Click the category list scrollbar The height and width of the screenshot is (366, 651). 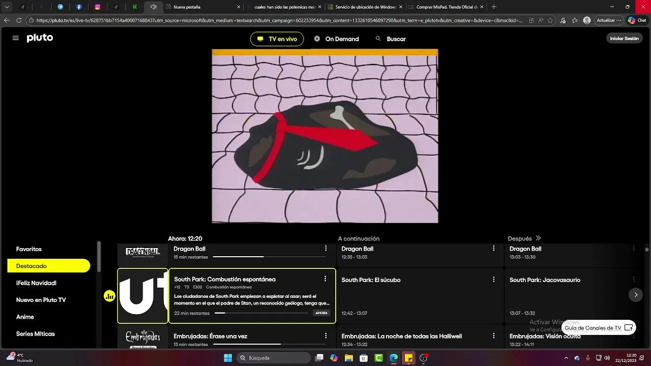(x=99, y=257)
